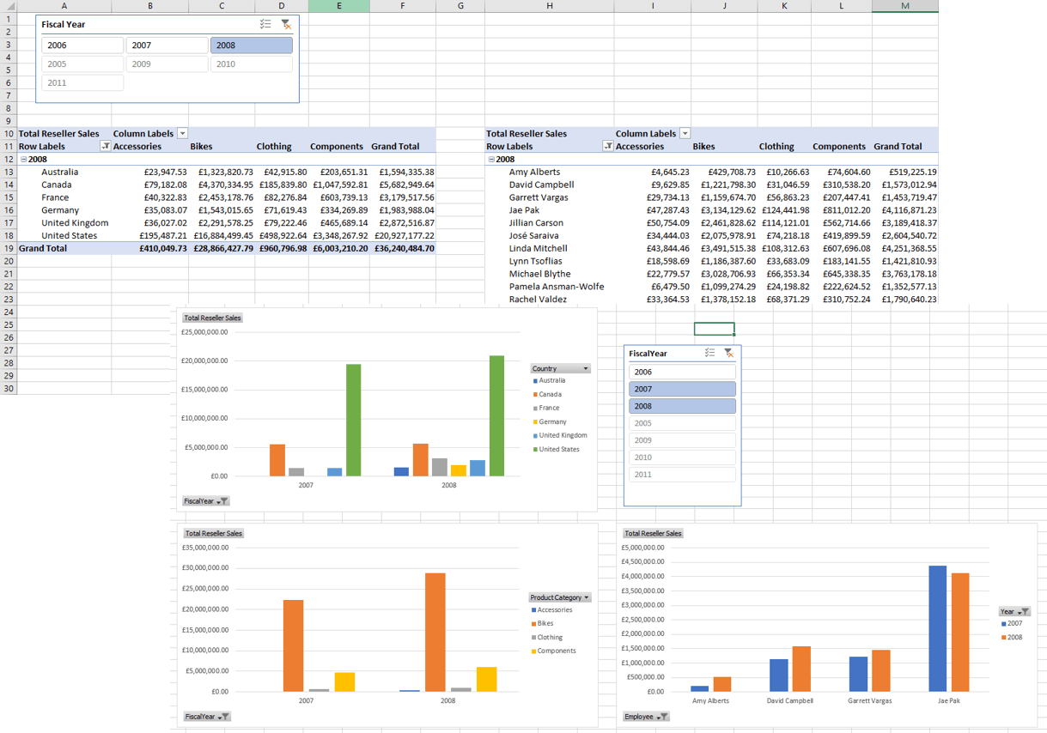The width and height of the screenshot is (1047, 733).
Task: Collapse 2008 group above Amy Alberts row
Action: [491, 160]
